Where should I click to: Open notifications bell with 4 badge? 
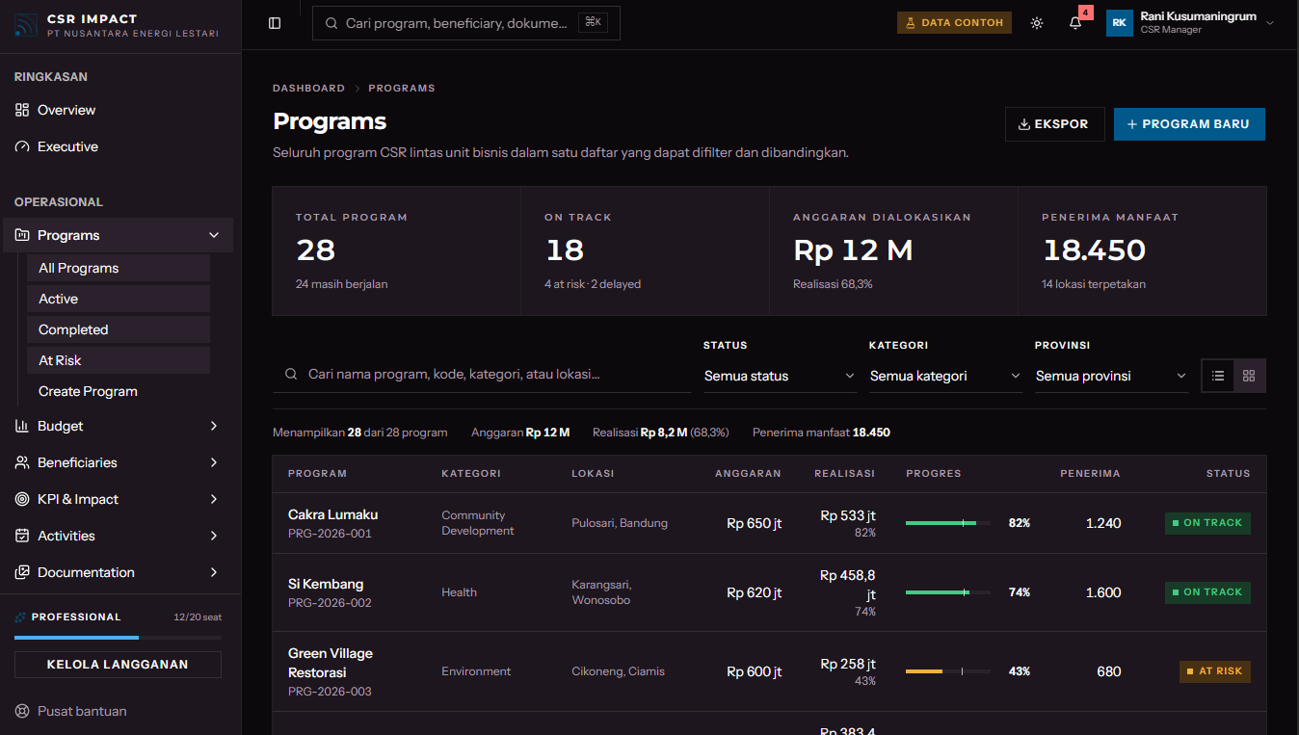(x=1075, y=23)
